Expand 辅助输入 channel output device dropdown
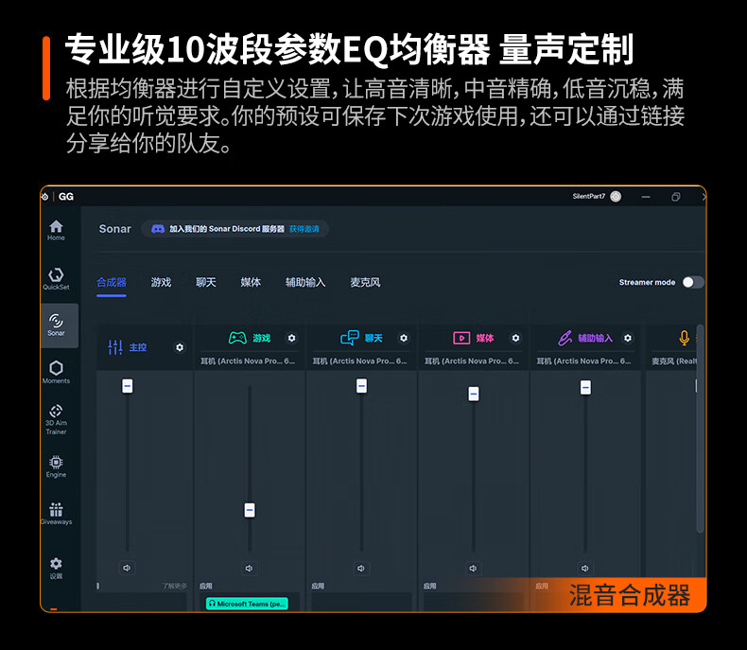This screenshot has height=650, width=747. pyautogui.click(x=583, y=361)
